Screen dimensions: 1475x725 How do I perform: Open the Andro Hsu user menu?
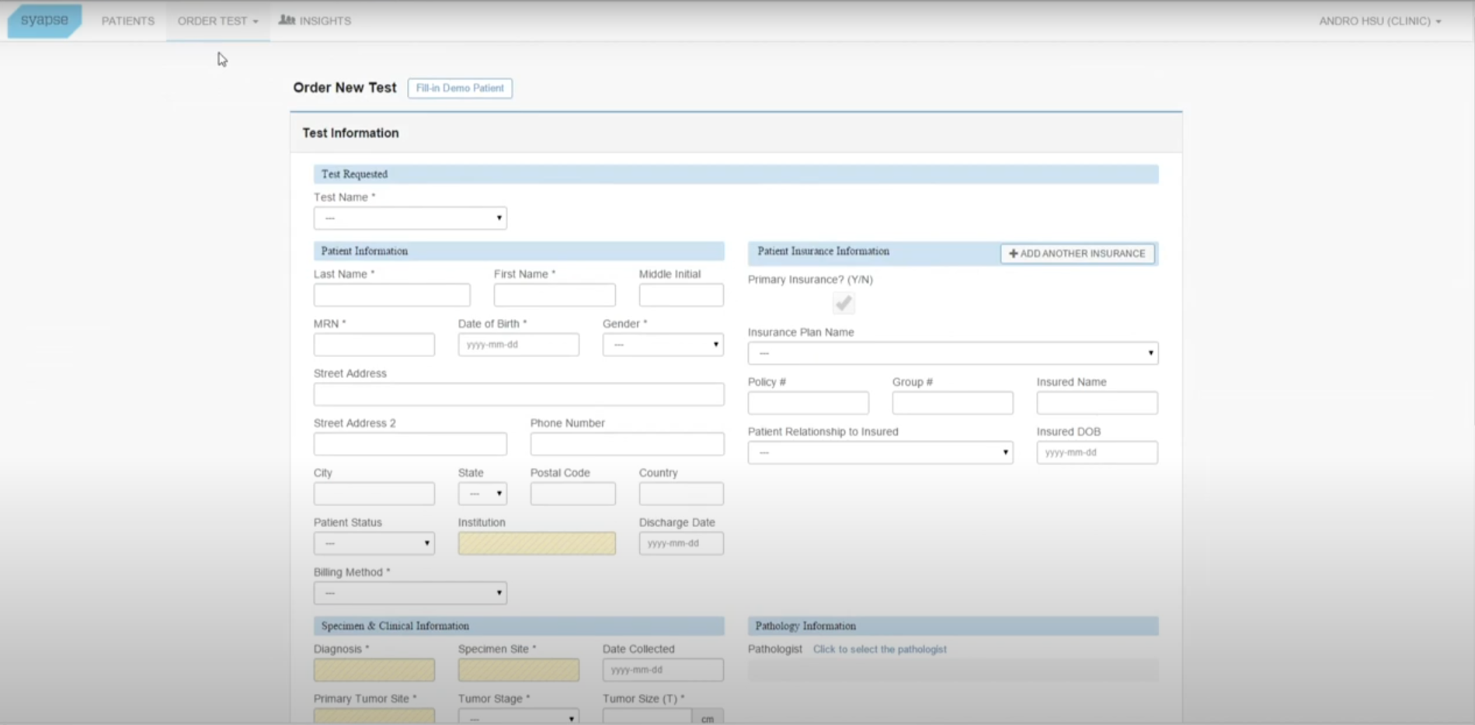point(1379,21)
